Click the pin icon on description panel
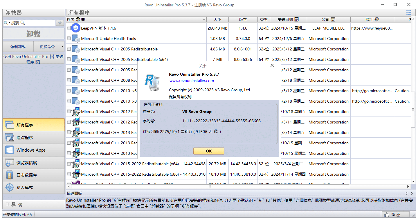This screenshot has width=418, height=220. coord(406,193)
